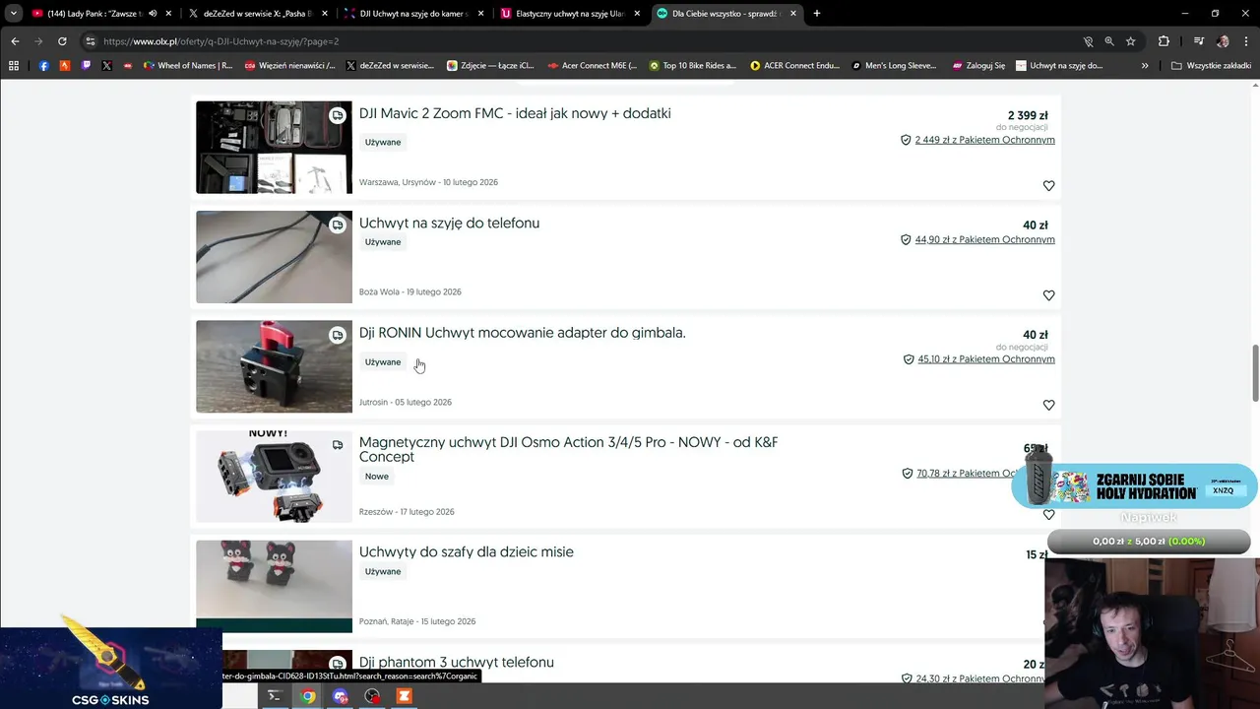
Task: Open the Twitch bookmark
Action: (x=86, y=66)
